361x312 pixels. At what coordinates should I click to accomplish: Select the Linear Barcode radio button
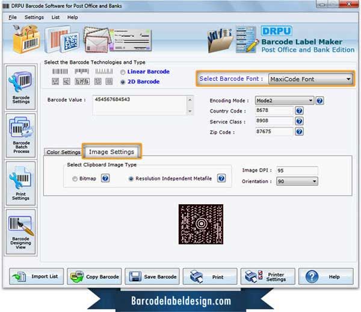[123, 72]
